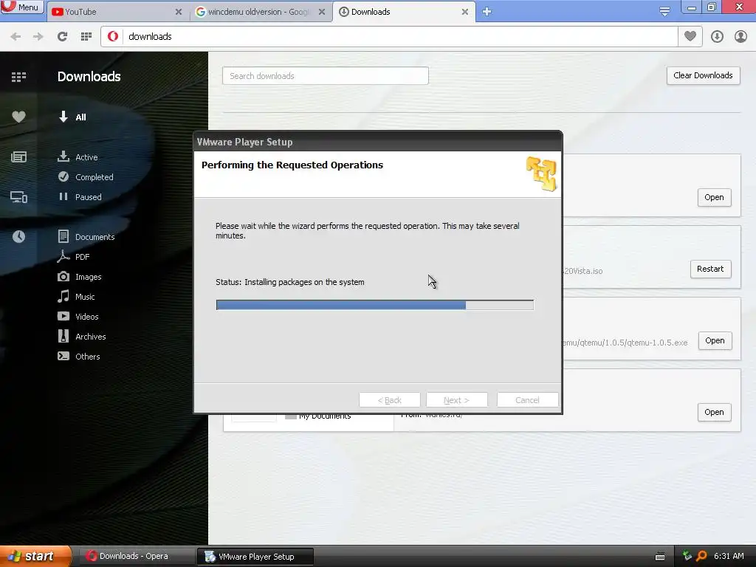756x567 pixels.
Task: Open the Windows start menu
Action: point(35,556)
